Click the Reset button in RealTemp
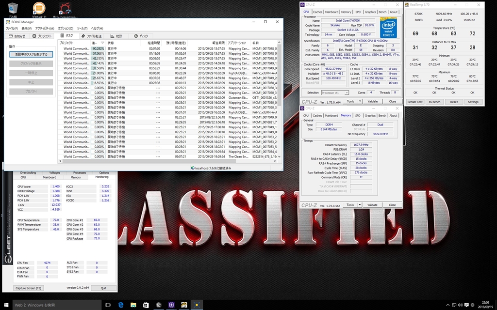The height and width of the screenshot is (310, 497). 454,102
